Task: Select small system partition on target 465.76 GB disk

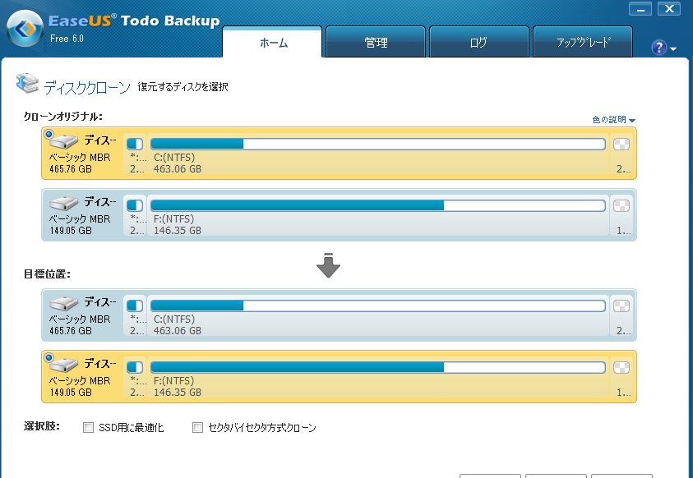Action: pyautogui.click(x=135, y=306)
